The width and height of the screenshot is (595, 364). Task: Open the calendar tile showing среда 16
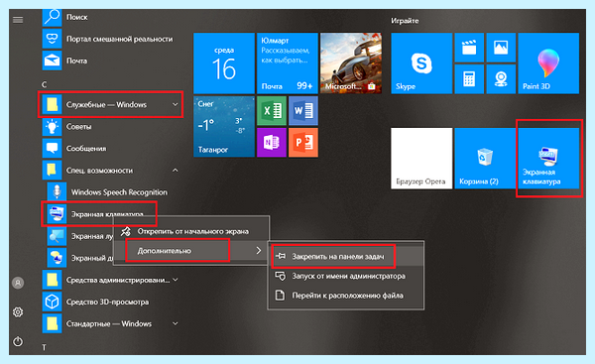(x=224, y=63)
